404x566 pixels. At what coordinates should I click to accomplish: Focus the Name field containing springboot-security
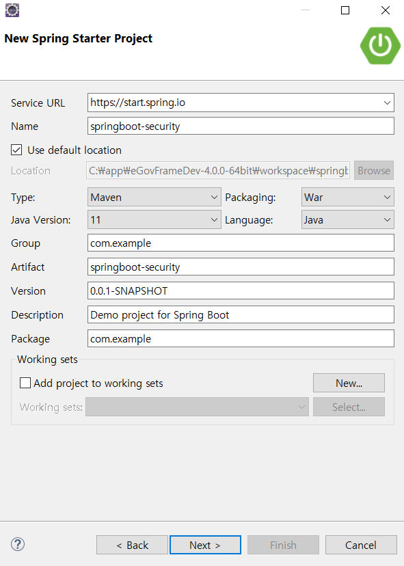(x=241, y=126)
